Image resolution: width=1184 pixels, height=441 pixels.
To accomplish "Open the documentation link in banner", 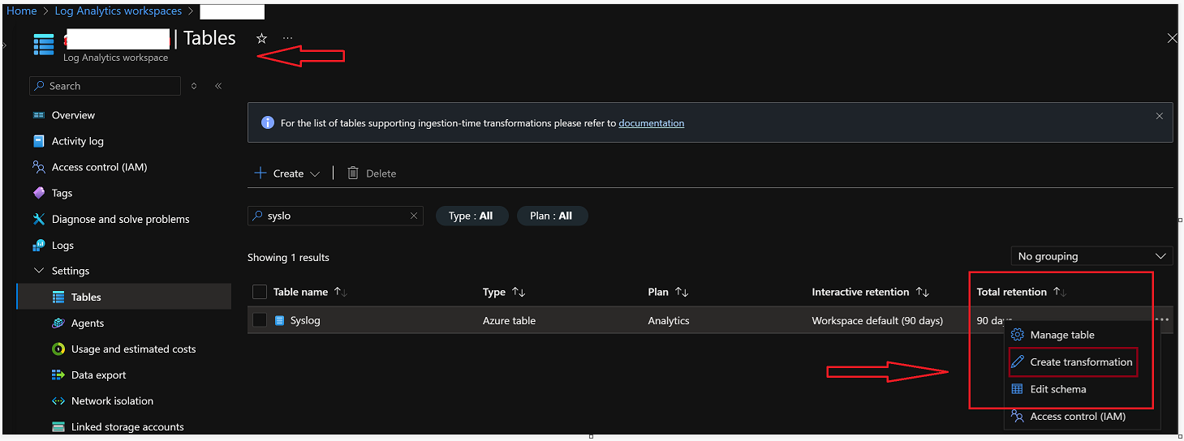I will click(651, 123).
